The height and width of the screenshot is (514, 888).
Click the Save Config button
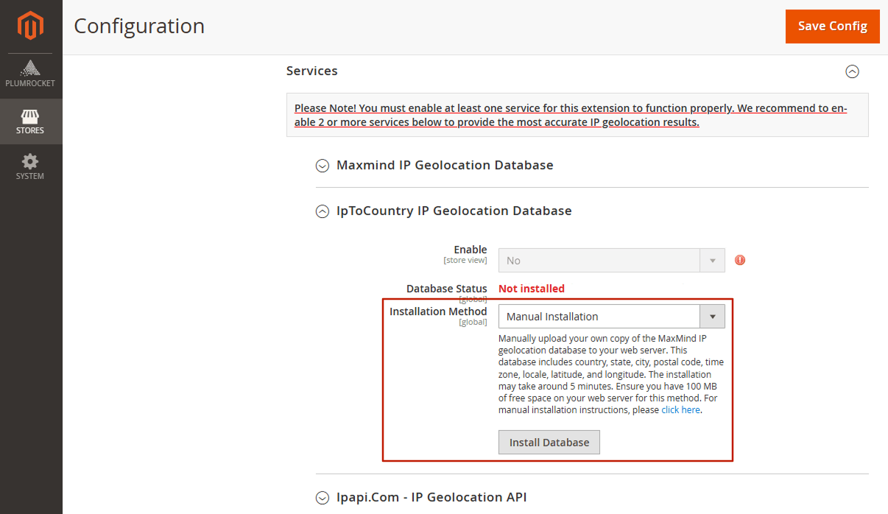pos(832,26)
